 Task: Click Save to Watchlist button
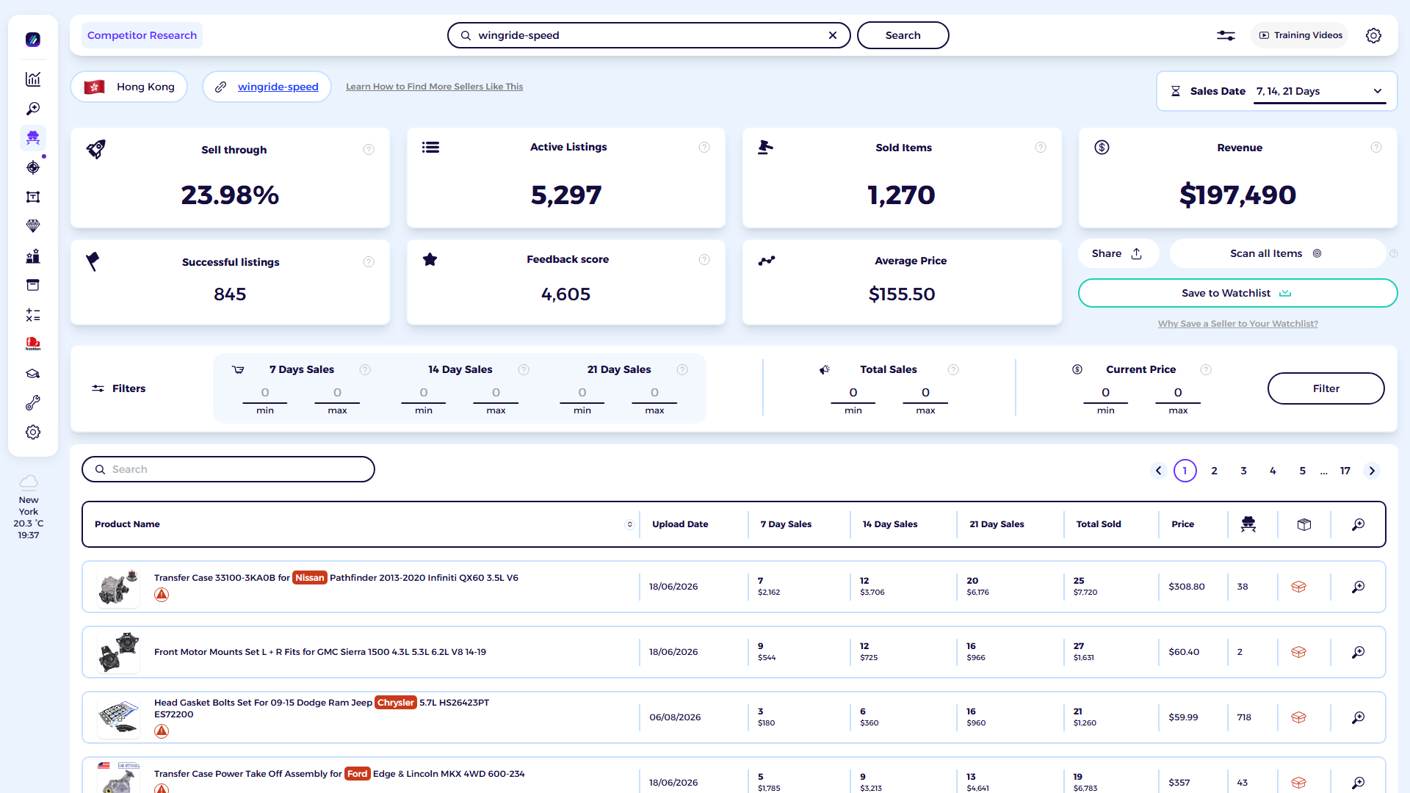(x=1237, y=293)
